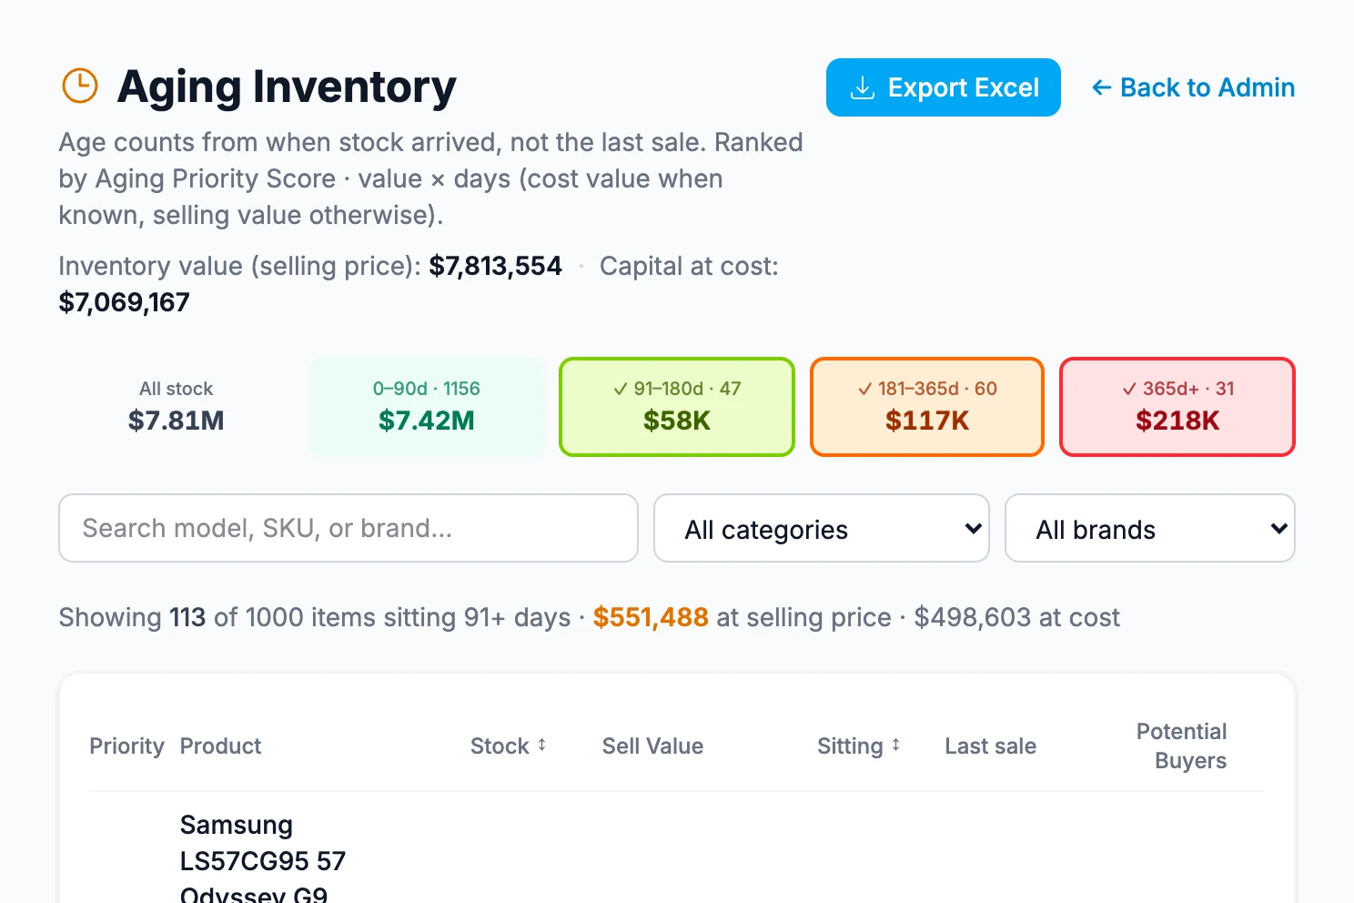Toggle the 365d+ aging bucket filter
This screenshot has height=903, width=1354.
(1177, 407)
